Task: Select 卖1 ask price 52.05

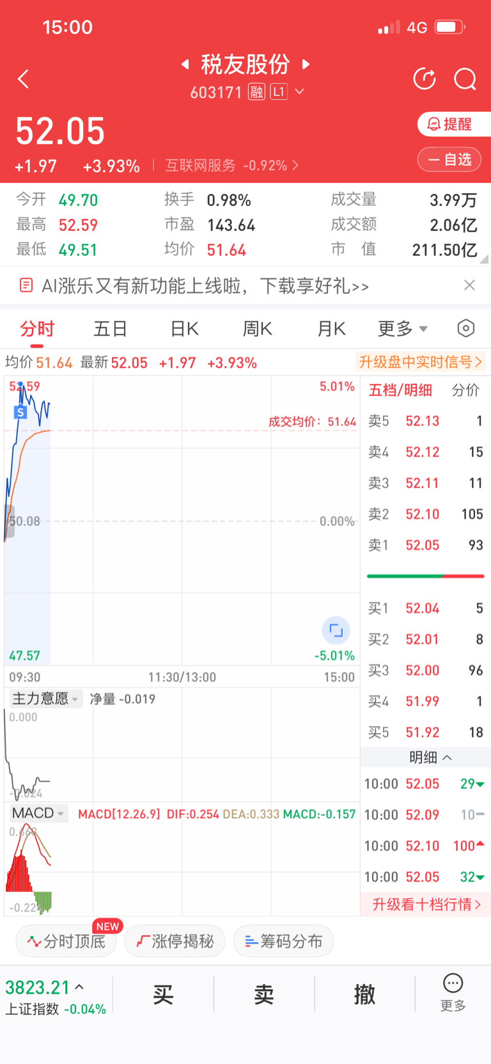Action: pos(423,545)
